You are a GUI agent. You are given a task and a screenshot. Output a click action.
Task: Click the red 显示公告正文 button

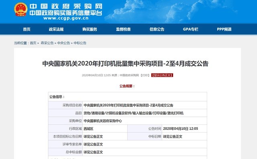tap(162, 75)
